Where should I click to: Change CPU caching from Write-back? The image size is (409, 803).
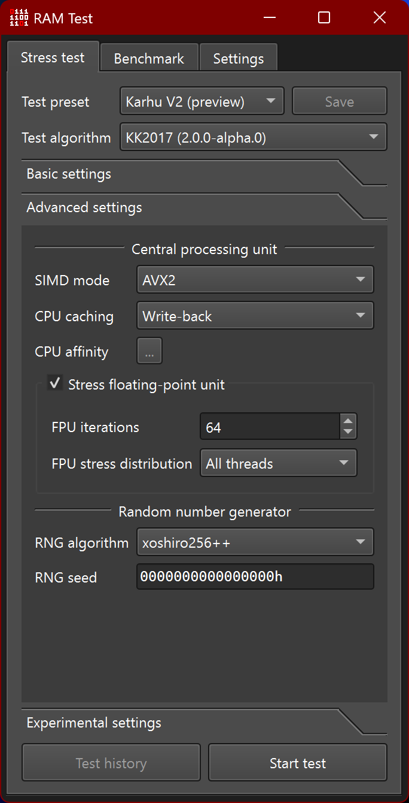[x=255, y=316]
